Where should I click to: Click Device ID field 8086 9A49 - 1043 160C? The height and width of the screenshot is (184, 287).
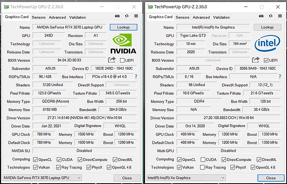(x=258, y=69)
